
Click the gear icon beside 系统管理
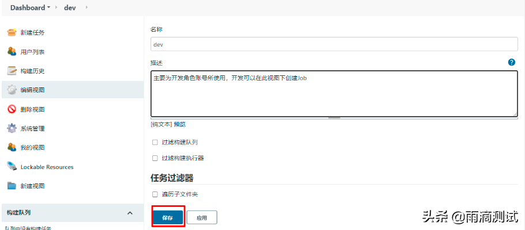12,128
